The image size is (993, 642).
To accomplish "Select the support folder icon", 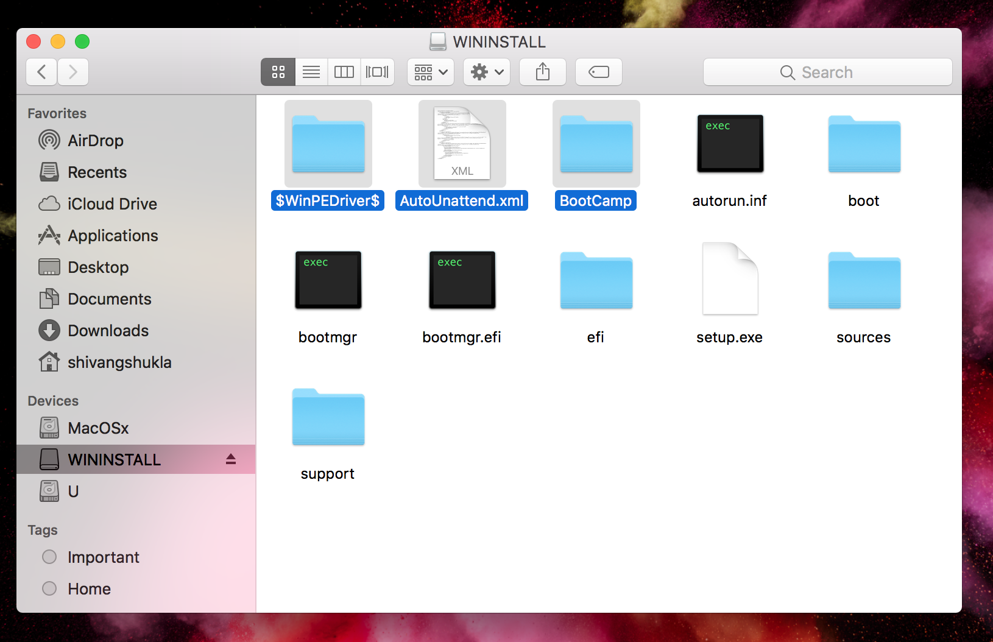I will click(x=328, y=417).
